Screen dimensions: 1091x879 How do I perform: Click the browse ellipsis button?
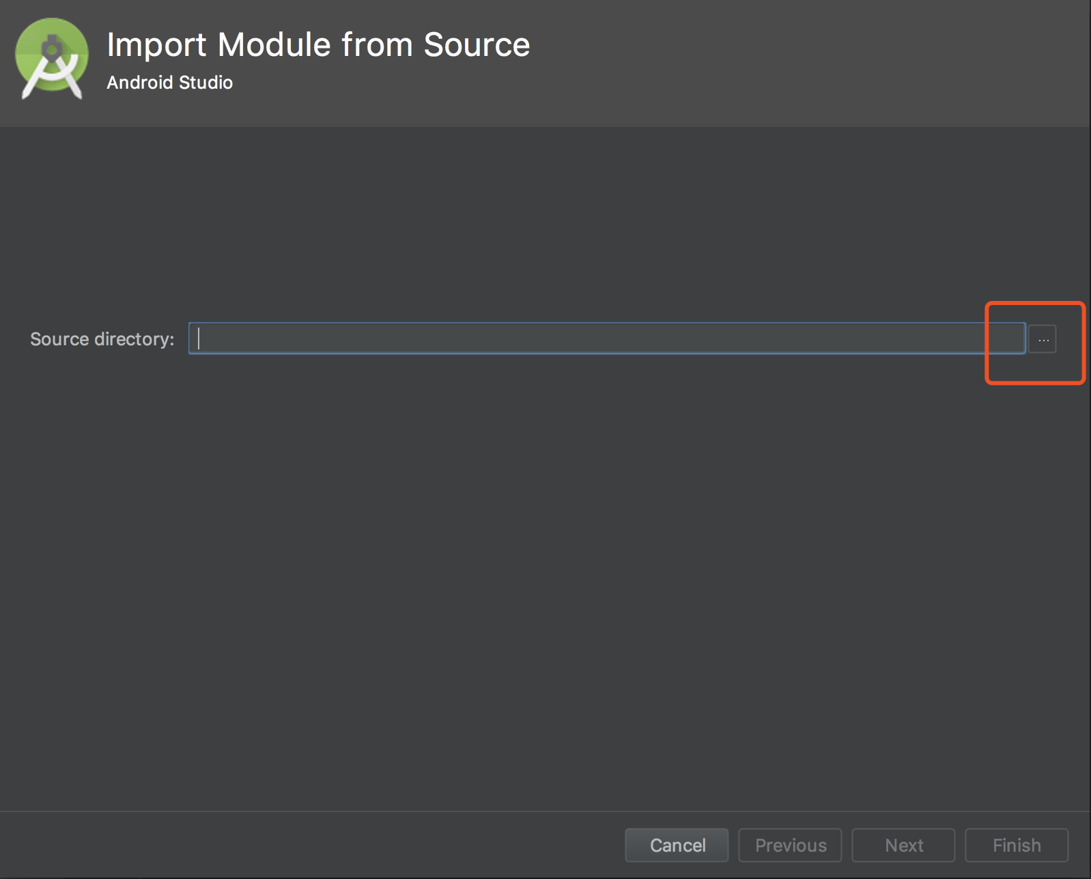(x=1043, y=339)
